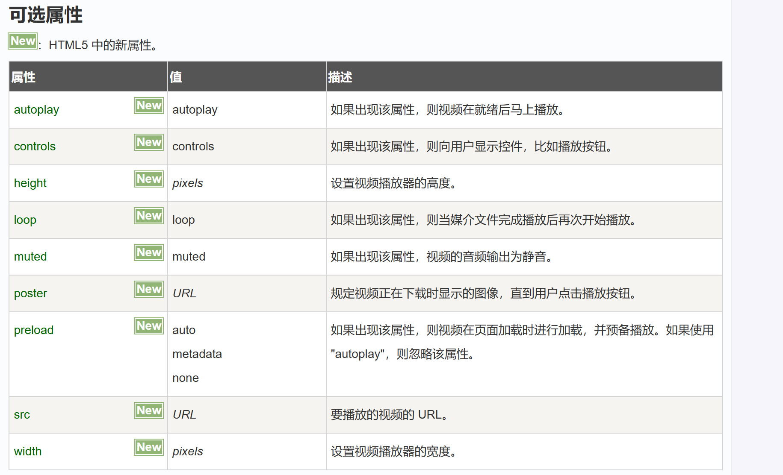This screenshot has width=783, height=475.
Task: Open the height attribute link
Action: click(x=30, y=183)
